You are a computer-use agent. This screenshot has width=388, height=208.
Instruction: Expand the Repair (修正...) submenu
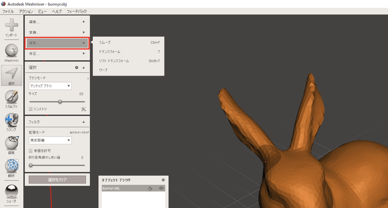[x=57, y=54]
